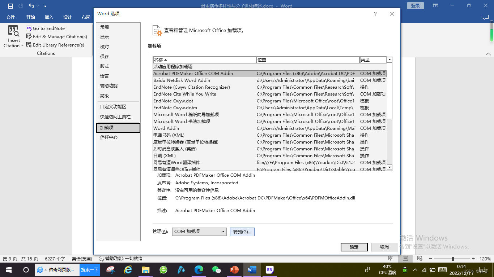Image resolution: width=494 pixels, height=277 pixels.
Task: Open File Explorer from taskbar
Action: (145, 270)
